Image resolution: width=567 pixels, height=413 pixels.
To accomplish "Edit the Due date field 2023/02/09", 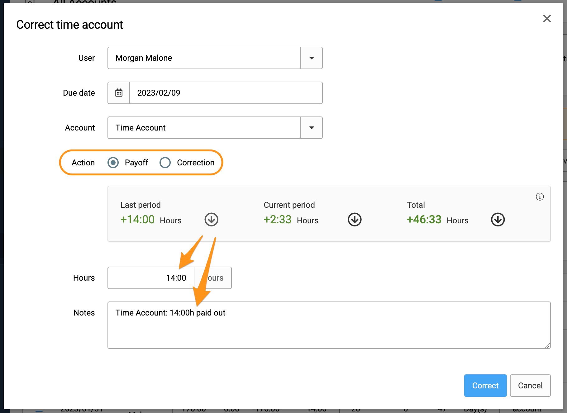I will click(226, 93).
